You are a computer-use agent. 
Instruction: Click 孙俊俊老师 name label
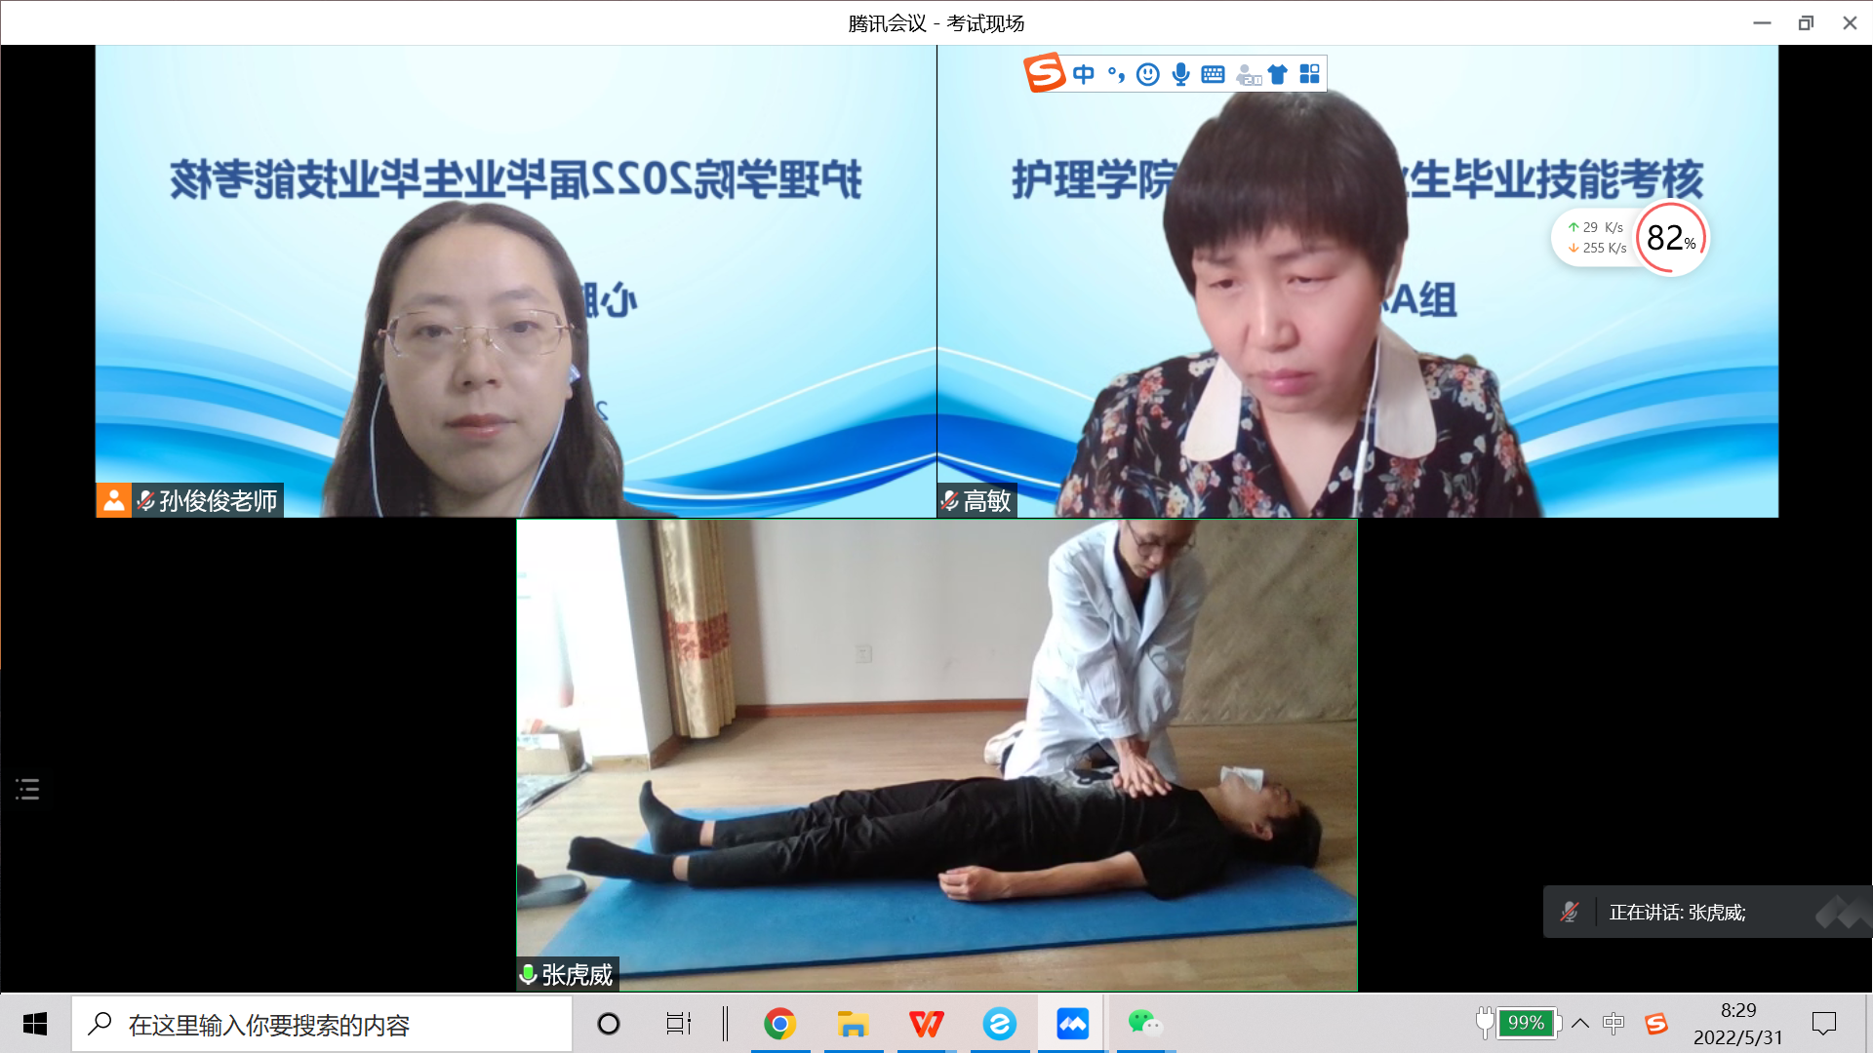point(218,501)
